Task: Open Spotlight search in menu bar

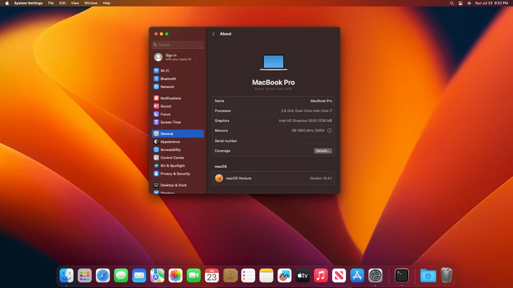Action: pyautogui.click(x=452, y=3)
